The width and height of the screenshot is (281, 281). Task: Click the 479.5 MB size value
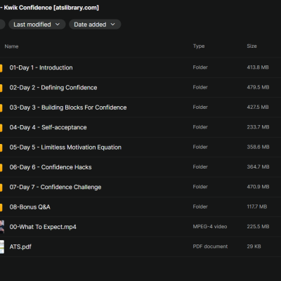click(x=258, y=87)
